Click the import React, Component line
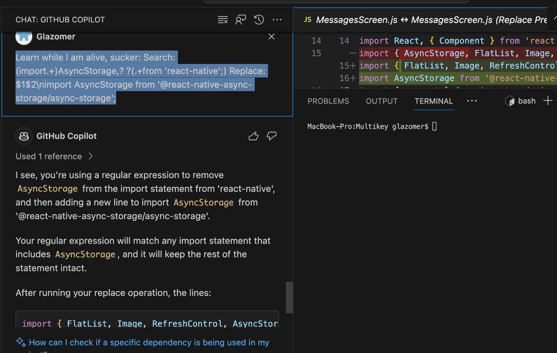 (x=457, y=41)
